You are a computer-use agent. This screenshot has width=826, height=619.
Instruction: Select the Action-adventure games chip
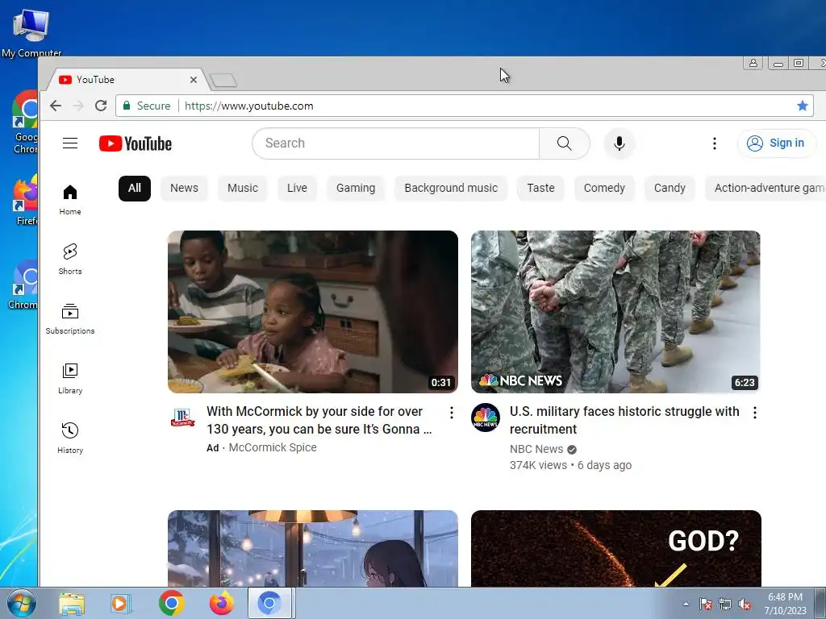point(766,189)
